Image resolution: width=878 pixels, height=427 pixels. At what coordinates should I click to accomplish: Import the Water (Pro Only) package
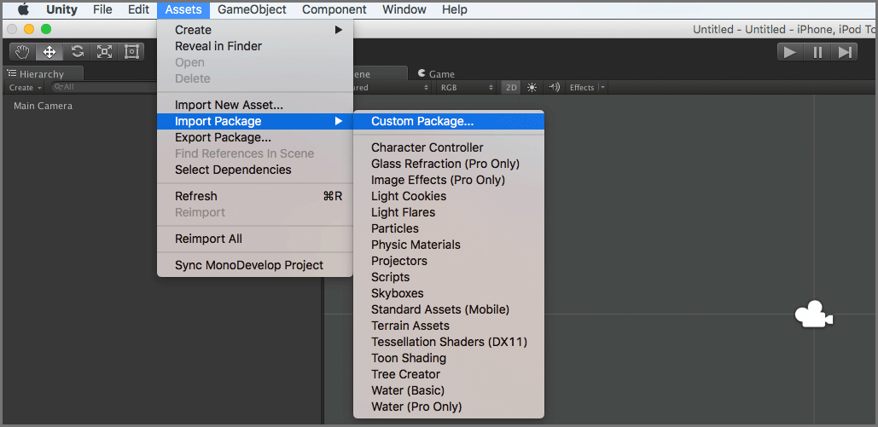pyautogui.click(x=449, y=407)
